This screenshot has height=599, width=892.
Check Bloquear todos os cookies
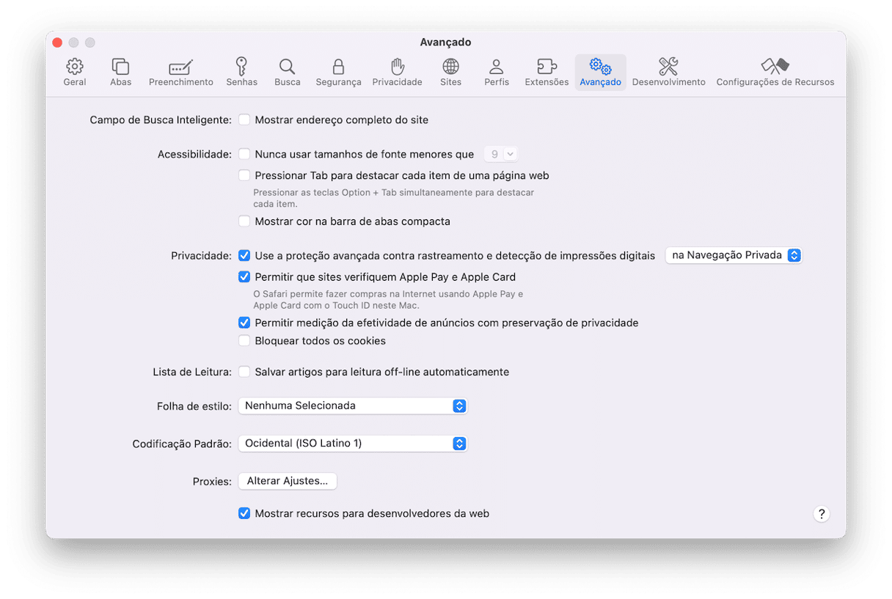245,341
